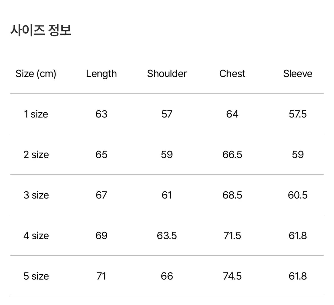Select the Size (cm) column header
The height and width of the screenshot is (305, 334).
pyautogui.click(x=36, y=74)
